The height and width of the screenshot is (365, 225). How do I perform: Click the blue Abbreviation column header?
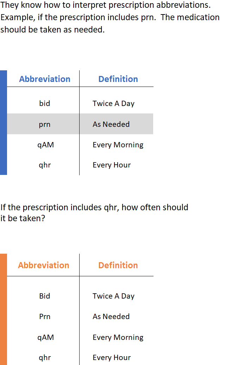pos(45,79)
